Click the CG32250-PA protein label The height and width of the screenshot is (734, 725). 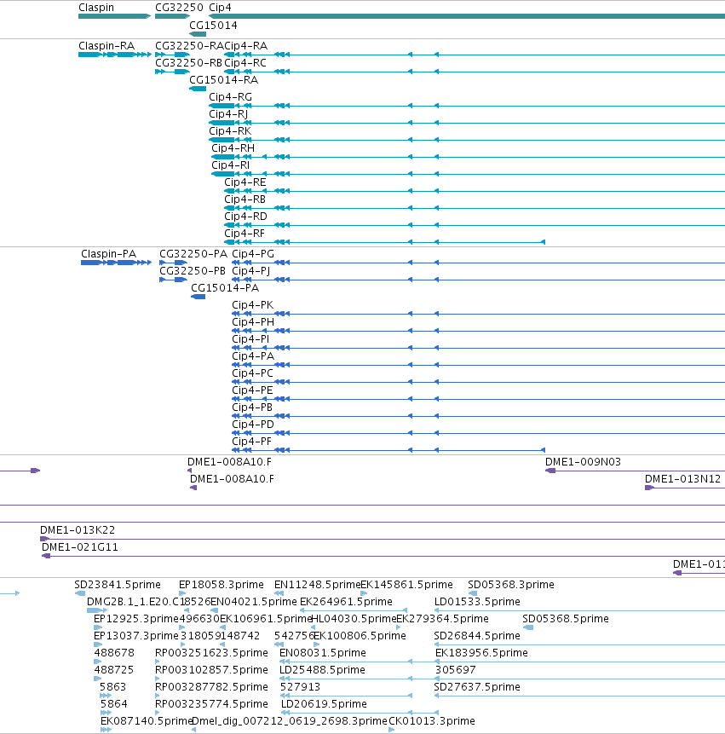pos(193,254)
